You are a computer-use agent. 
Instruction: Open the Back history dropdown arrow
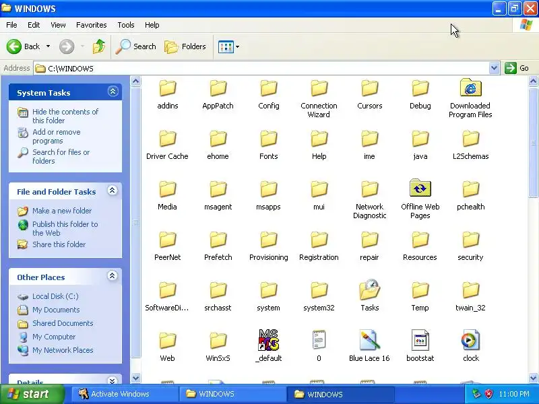(48, 46)
